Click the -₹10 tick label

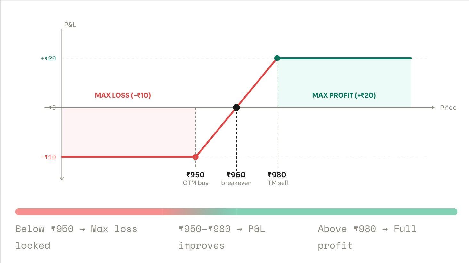[x=48, y=157]
